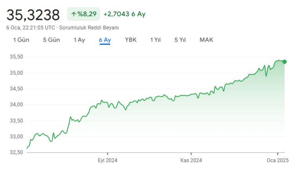The height and width of the screenshot is (172, 294).
Task: Show the 1 Ay chart view
Action: pyautogui.click(x=79, y=40)
